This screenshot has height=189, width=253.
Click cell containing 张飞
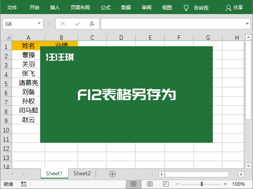pos(26,74)
